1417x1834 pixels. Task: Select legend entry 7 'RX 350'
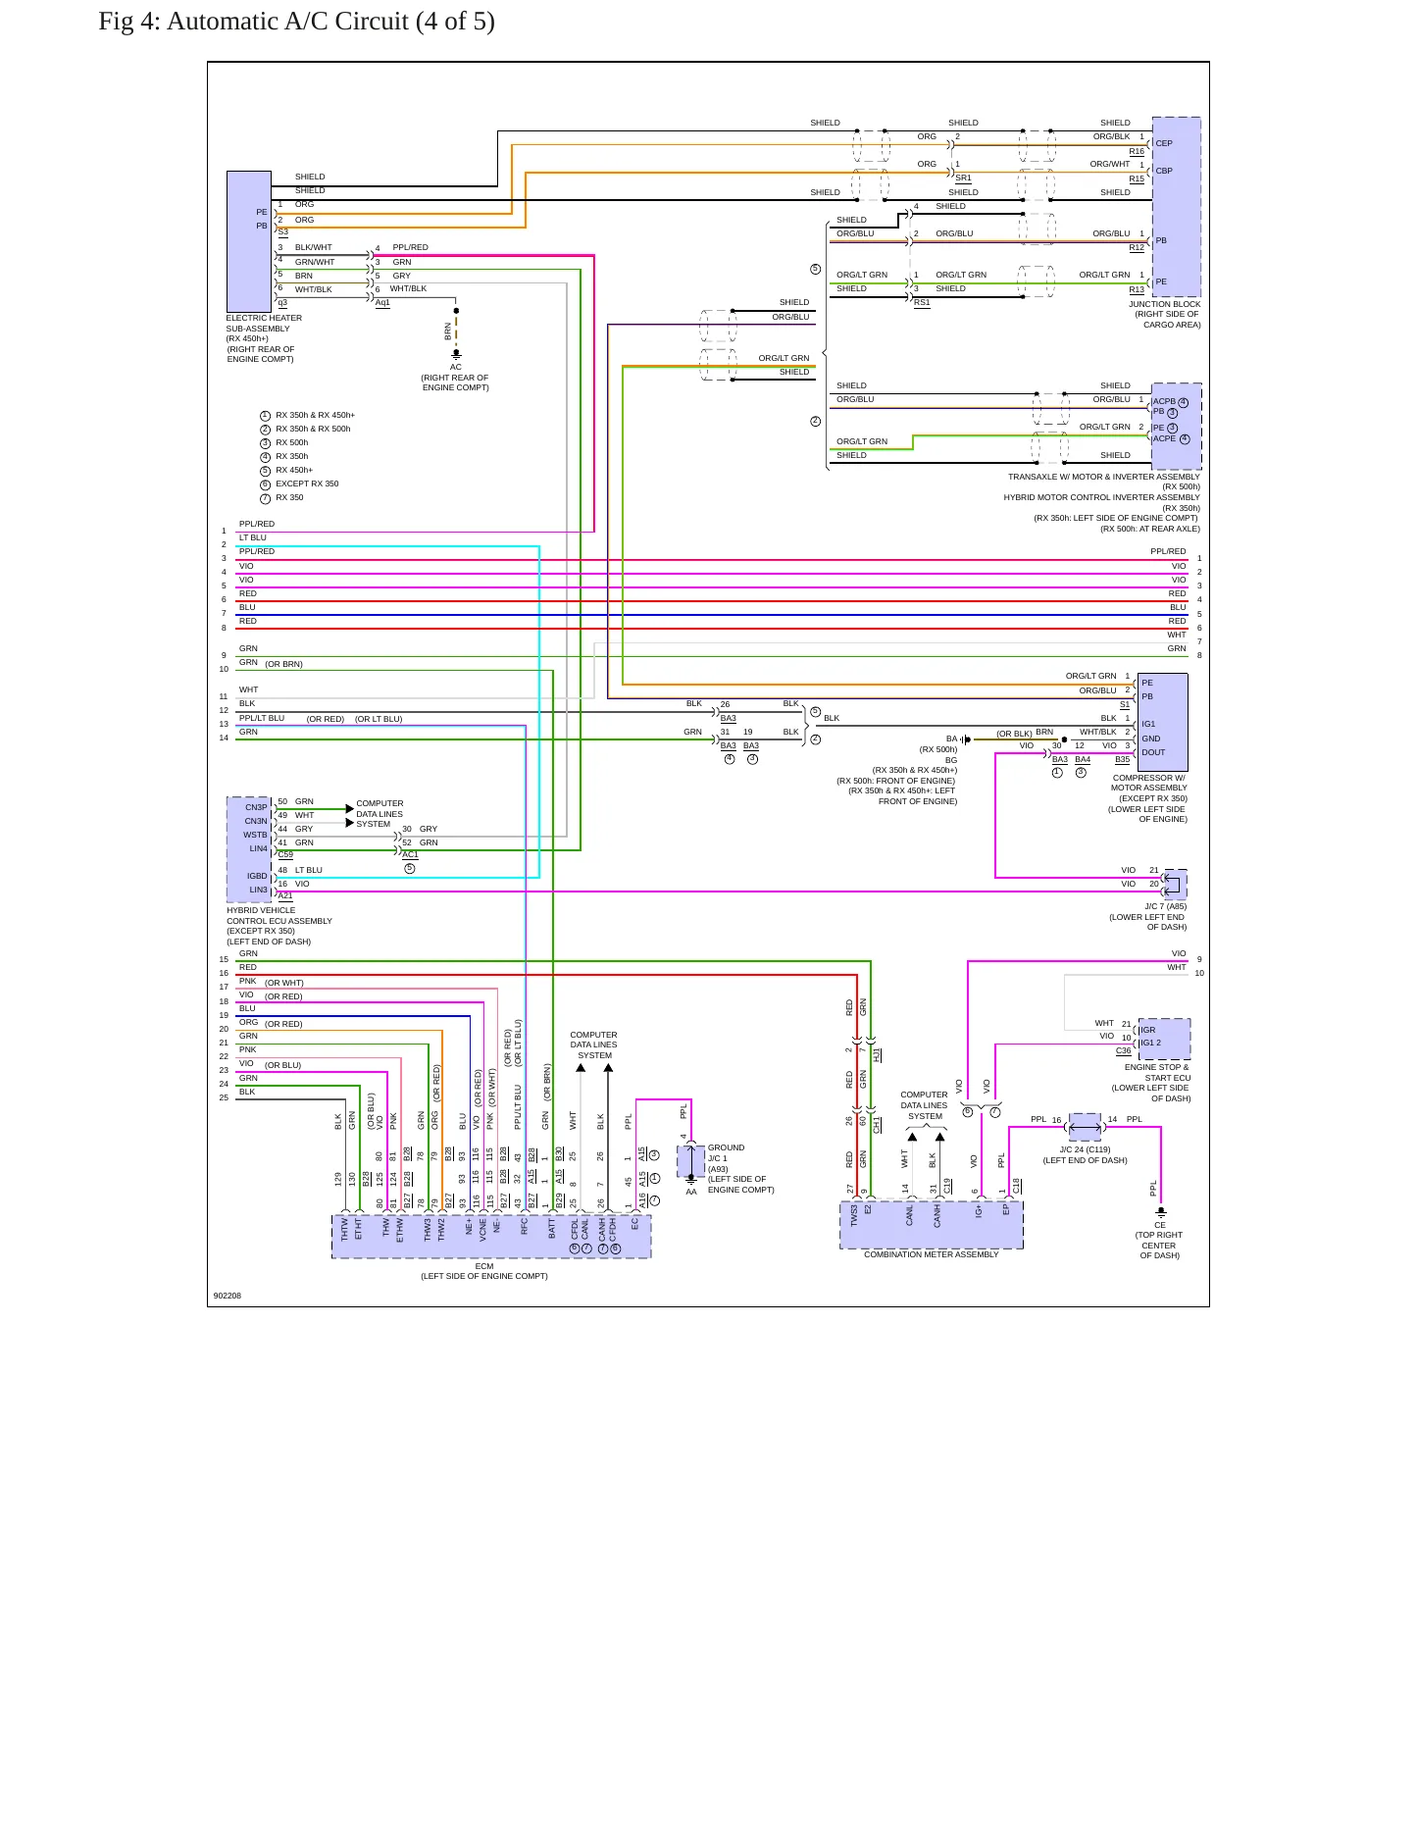coord(281,497)
